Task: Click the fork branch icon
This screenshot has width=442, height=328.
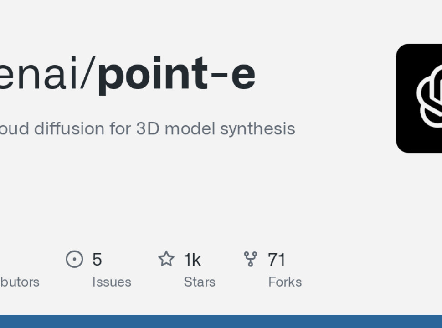Action: click(250, 259)
